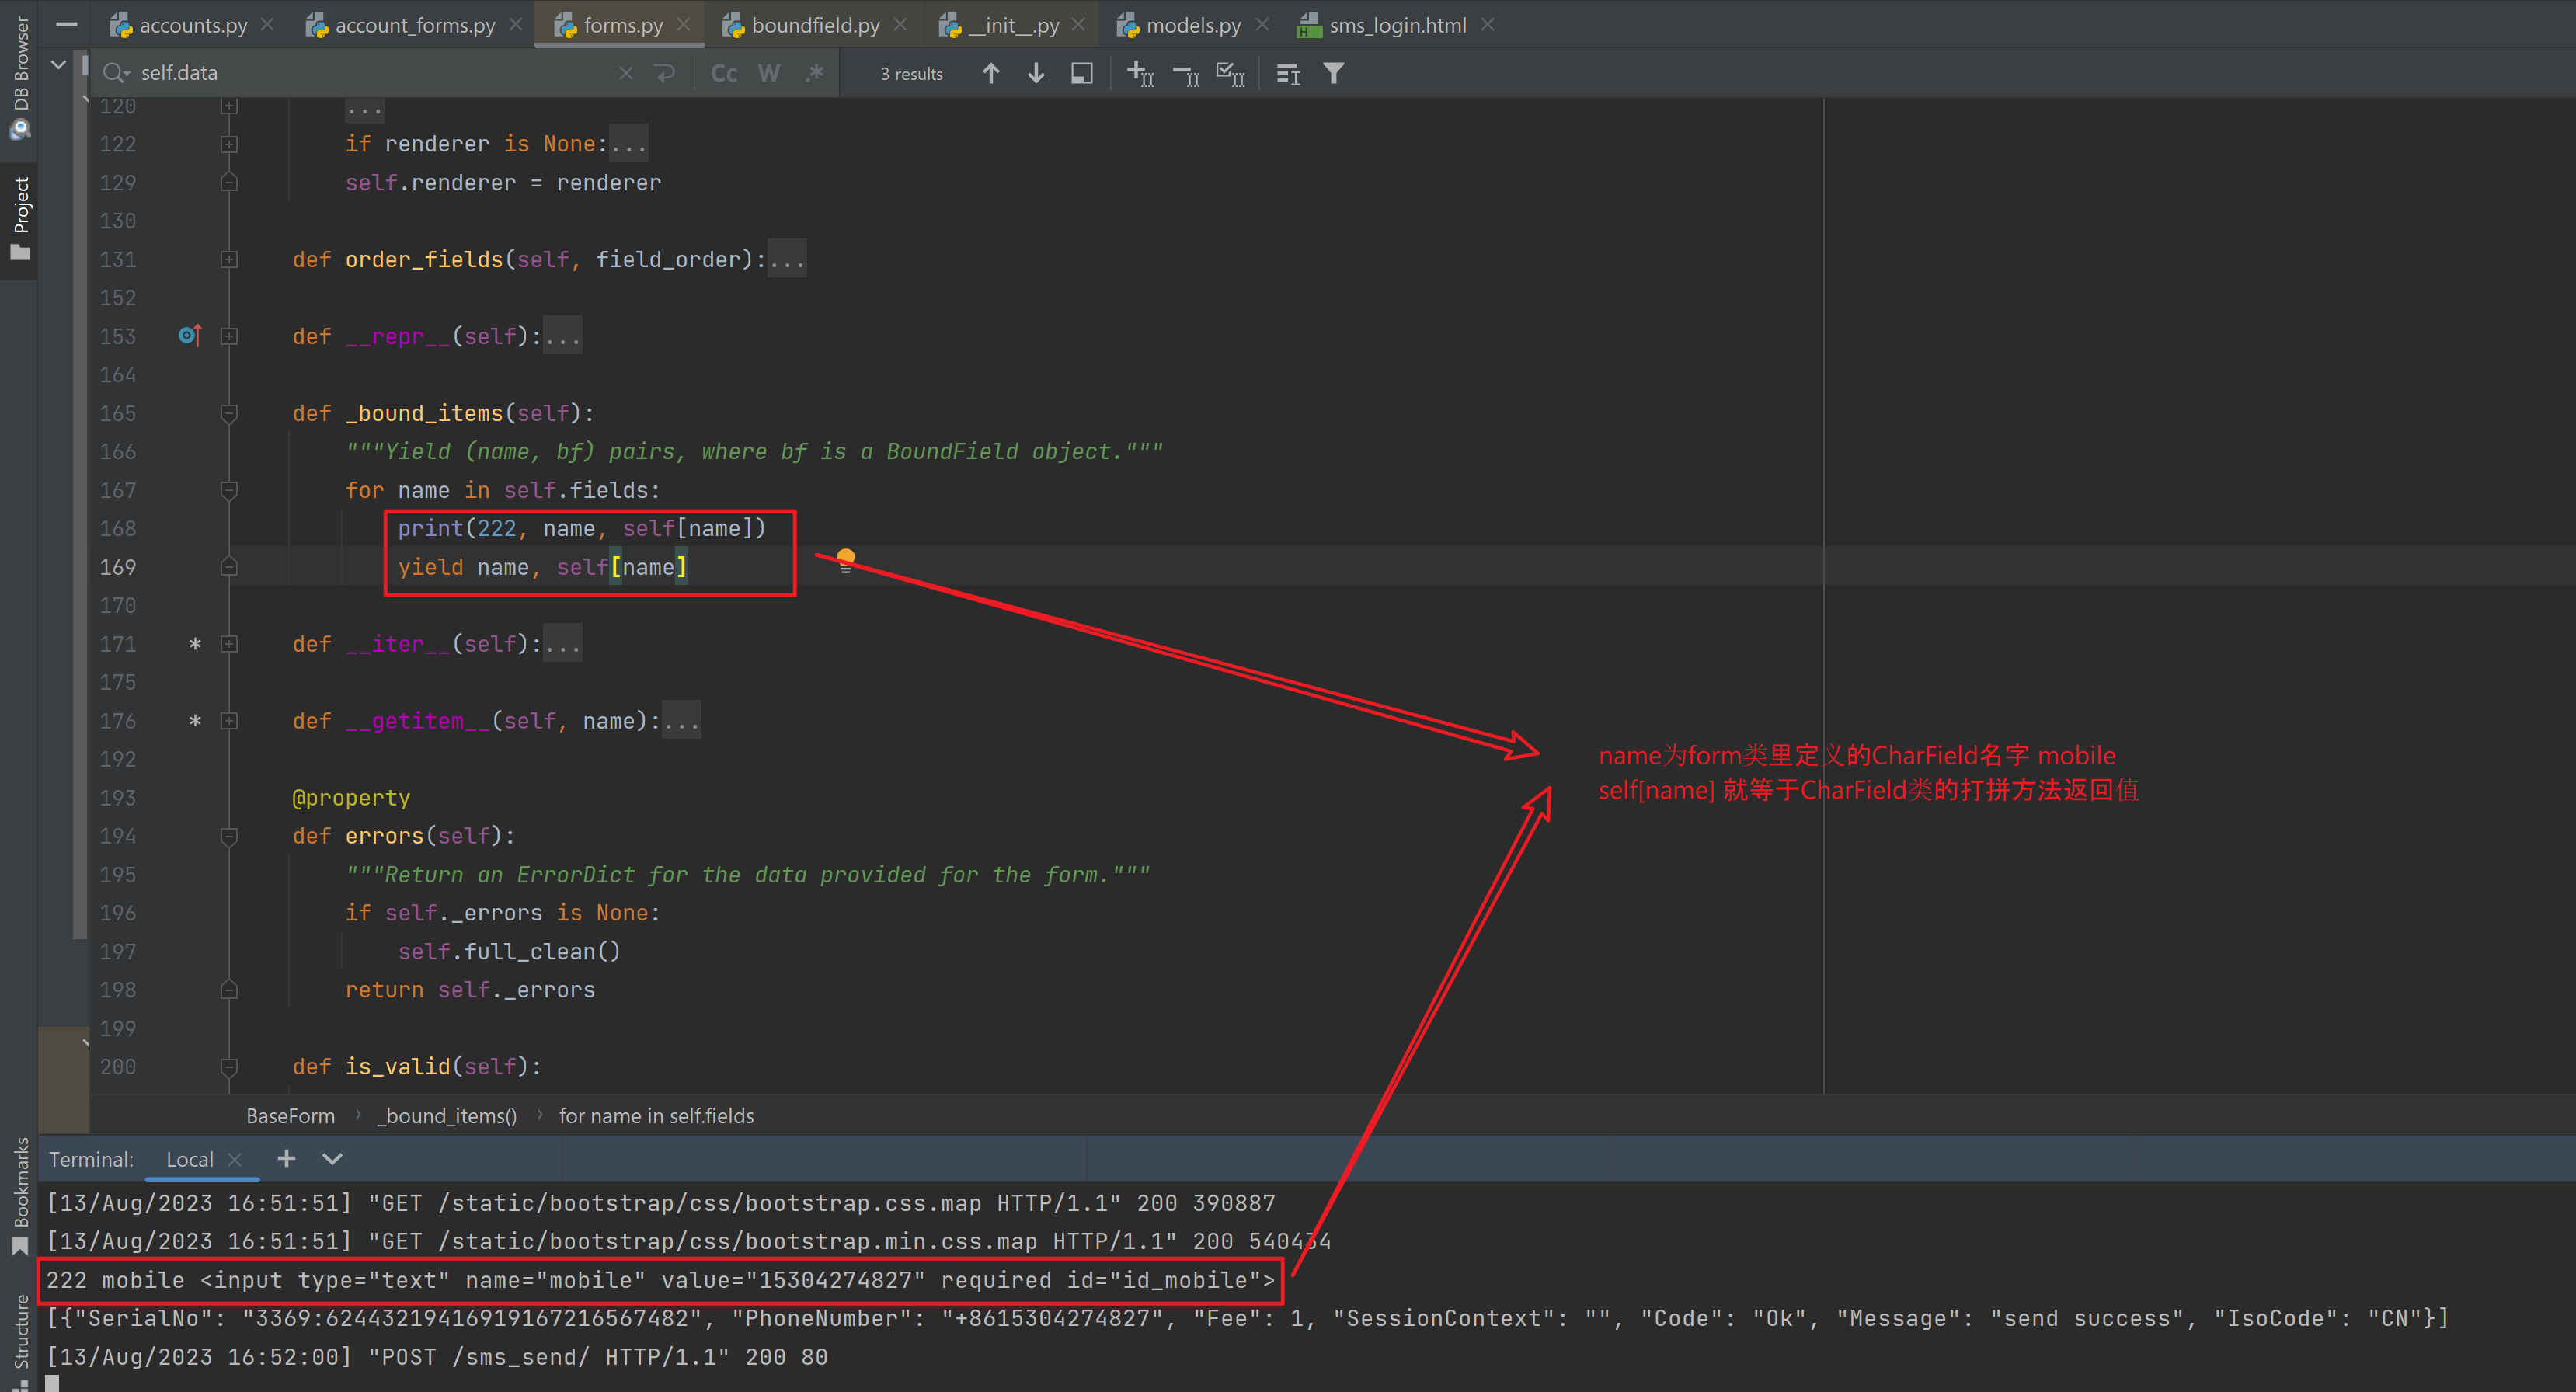
Task: Open terminal session dropdown arrow
Action: point(332,1158)
